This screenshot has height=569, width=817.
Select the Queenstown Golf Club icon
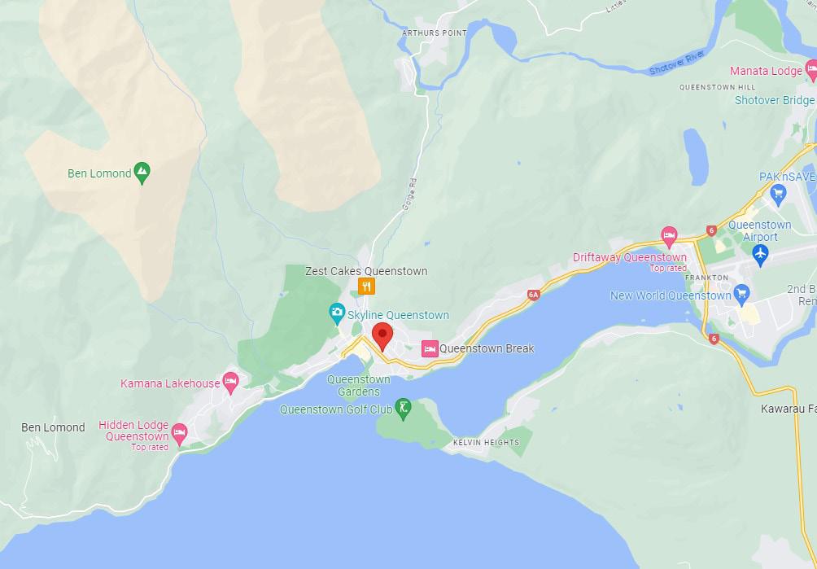[403, 409]
